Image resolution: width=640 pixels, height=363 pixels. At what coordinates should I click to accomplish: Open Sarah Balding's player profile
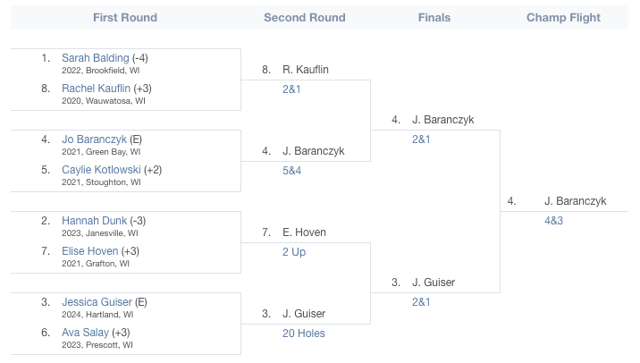pyautogui.click(x=95, y=58)
